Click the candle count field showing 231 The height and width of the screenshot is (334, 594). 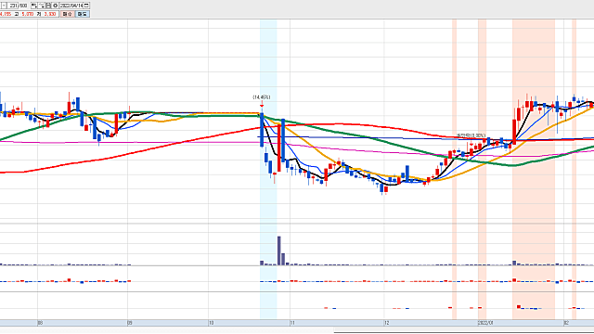tap(13, 6)
